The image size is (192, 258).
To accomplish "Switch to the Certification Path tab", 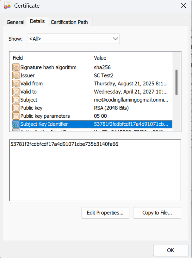I will point(70,22).
